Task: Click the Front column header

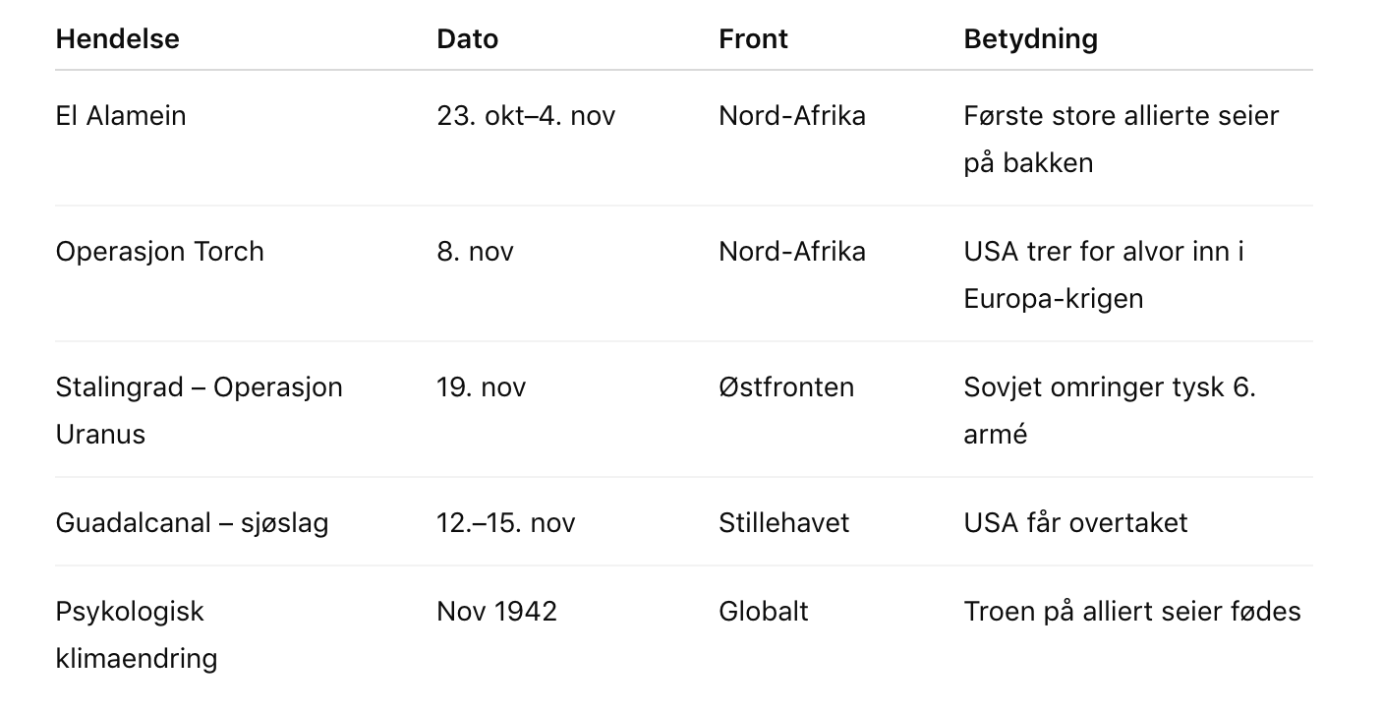Action: click(753, 38)
